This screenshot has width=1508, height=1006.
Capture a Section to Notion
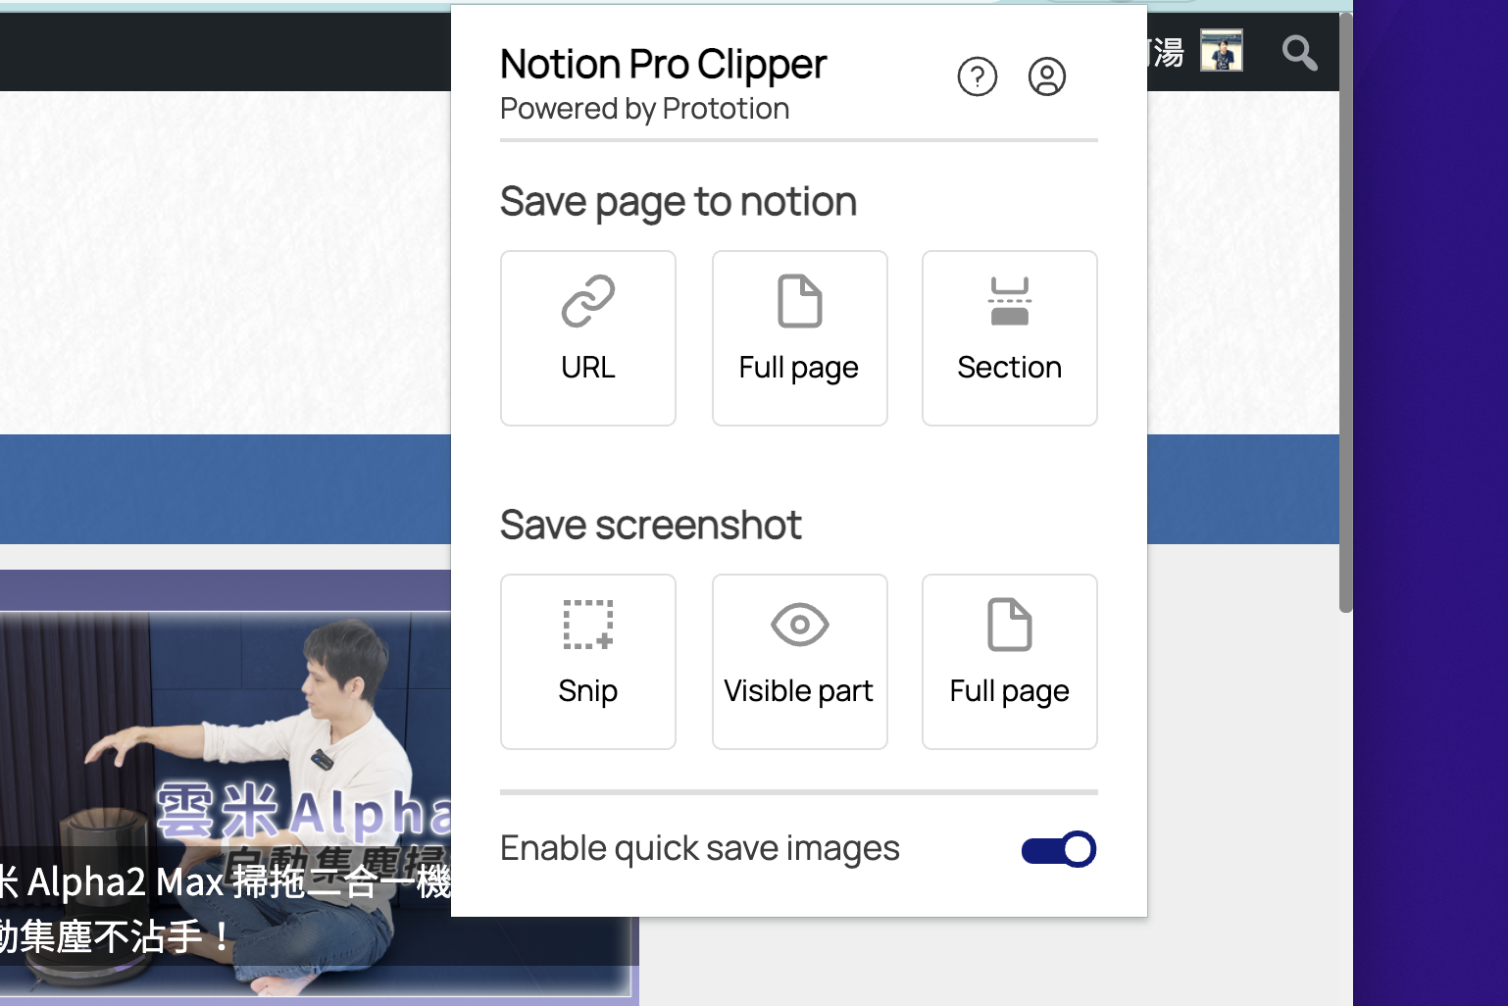tap(1009, 337)
